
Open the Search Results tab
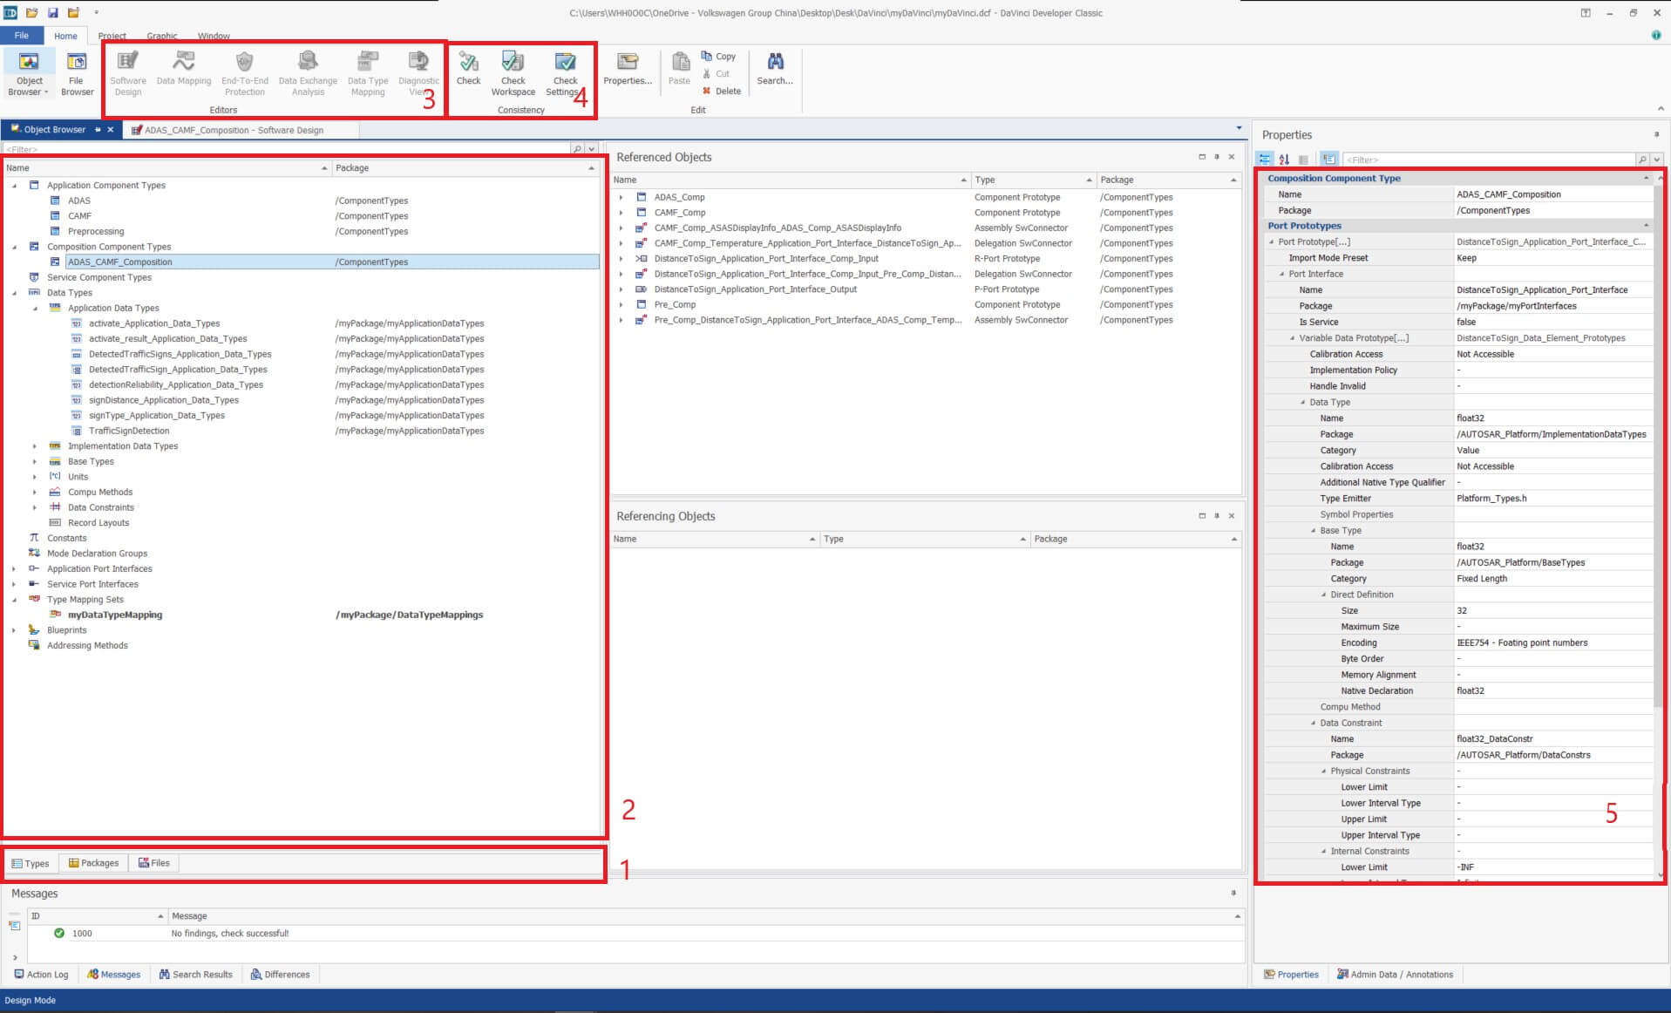(195, 975)
